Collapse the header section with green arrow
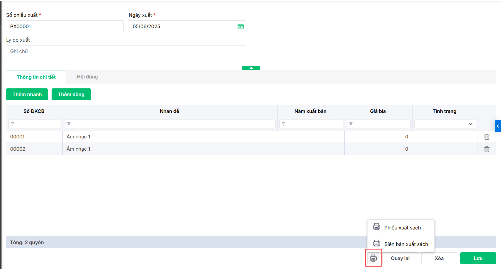Screen dimensions: 501x269 [x=251, y=68]
